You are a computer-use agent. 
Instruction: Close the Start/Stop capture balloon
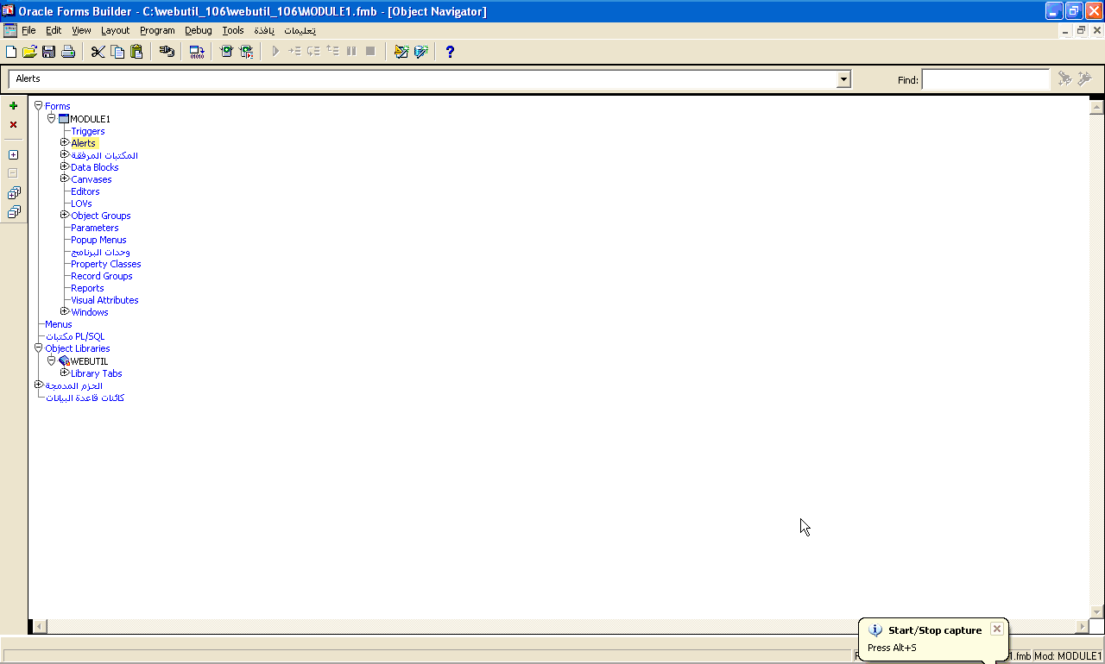[996, 629]
